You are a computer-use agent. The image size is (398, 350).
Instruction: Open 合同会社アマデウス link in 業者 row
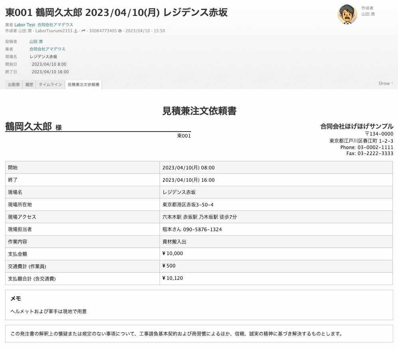click(x=47, y=49)
